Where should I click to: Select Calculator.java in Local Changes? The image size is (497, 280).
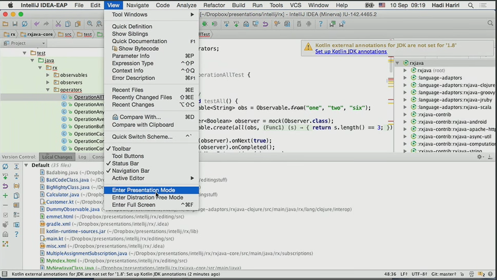(62, 194)
